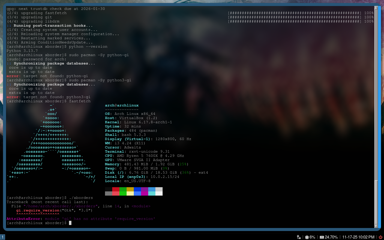Pick the sky blue swatch in upper palette row
Image resolution: width=384 pixels, height=240 pixels.
coord(152,189)
